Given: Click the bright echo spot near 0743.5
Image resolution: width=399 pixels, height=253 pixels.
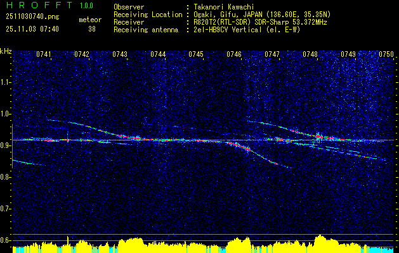Looking at the screenshot, I should [138, 139].
